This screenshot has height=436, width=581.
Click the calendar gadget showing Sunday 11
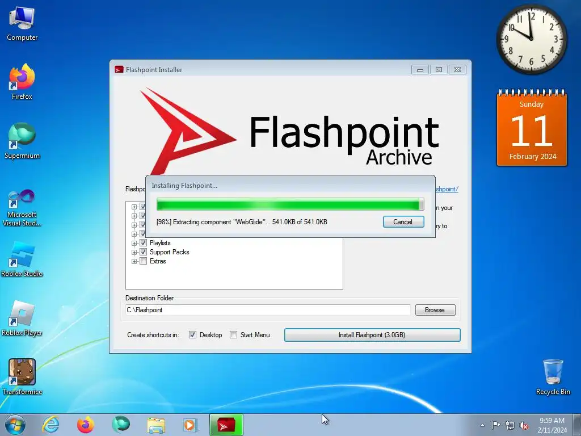coord(532,128)
